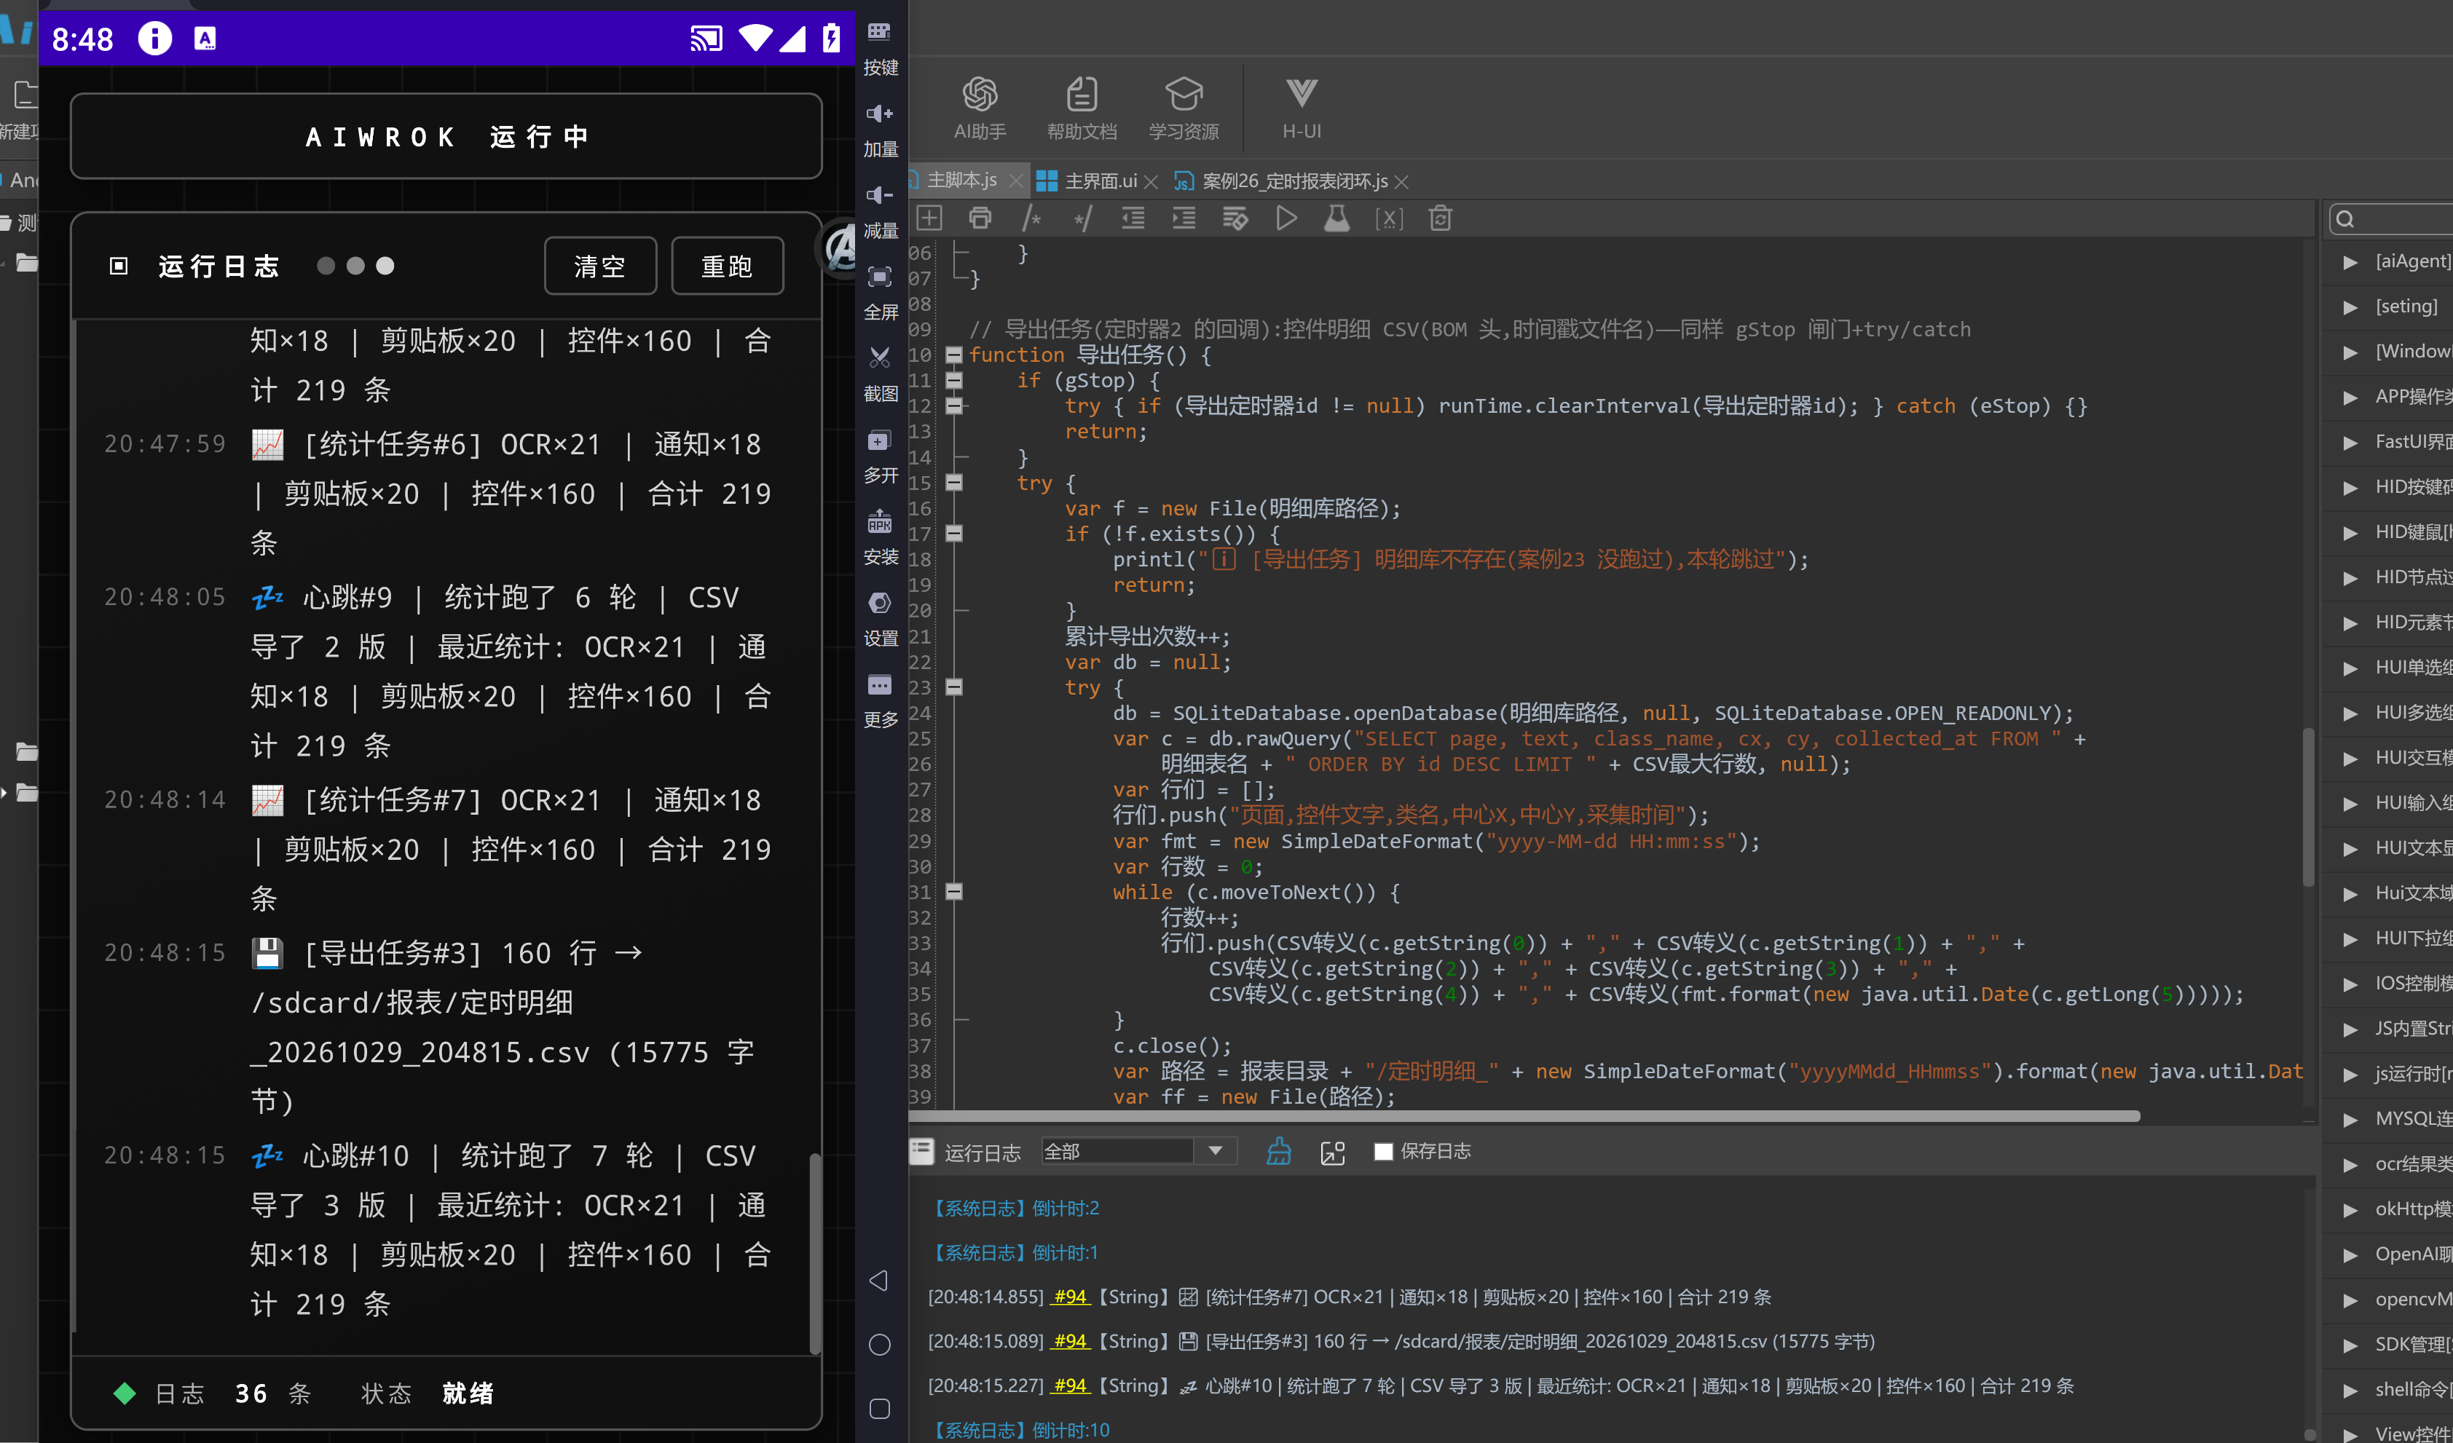Image resolution: width=2453 pixels, height=1443 pixels.
Task: Collapse the fold marker at line 23
Action: [x=954, y=687]
